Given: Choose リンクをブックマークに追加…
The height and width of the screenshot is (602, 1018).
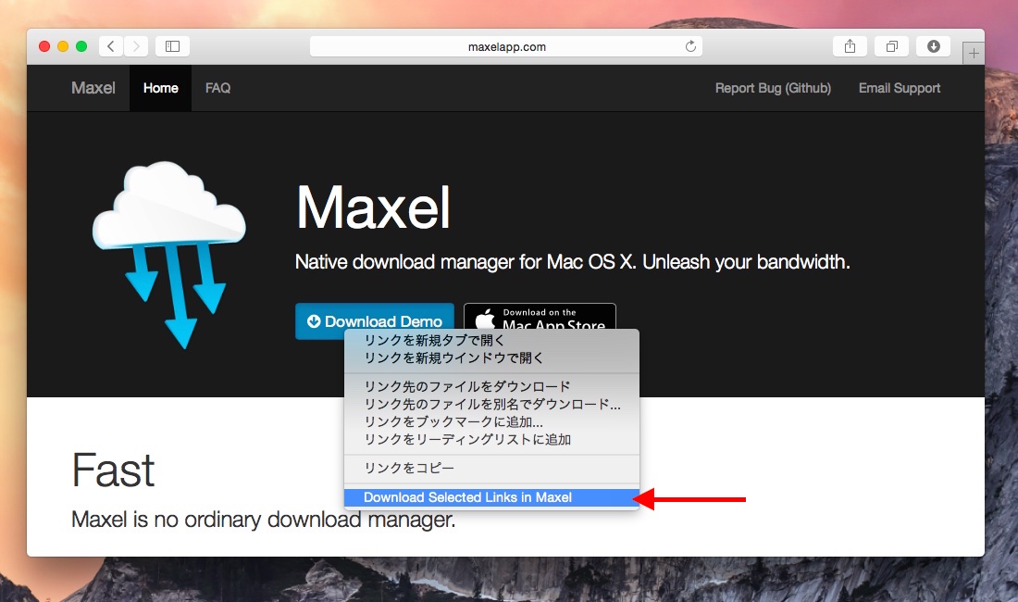Looking at the screenshot, I should (x=491, y=421).
